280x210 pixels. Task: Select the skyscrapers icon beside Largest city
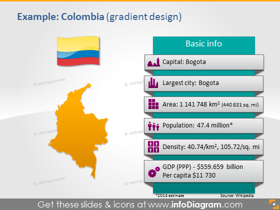click(x=153, y=83)
